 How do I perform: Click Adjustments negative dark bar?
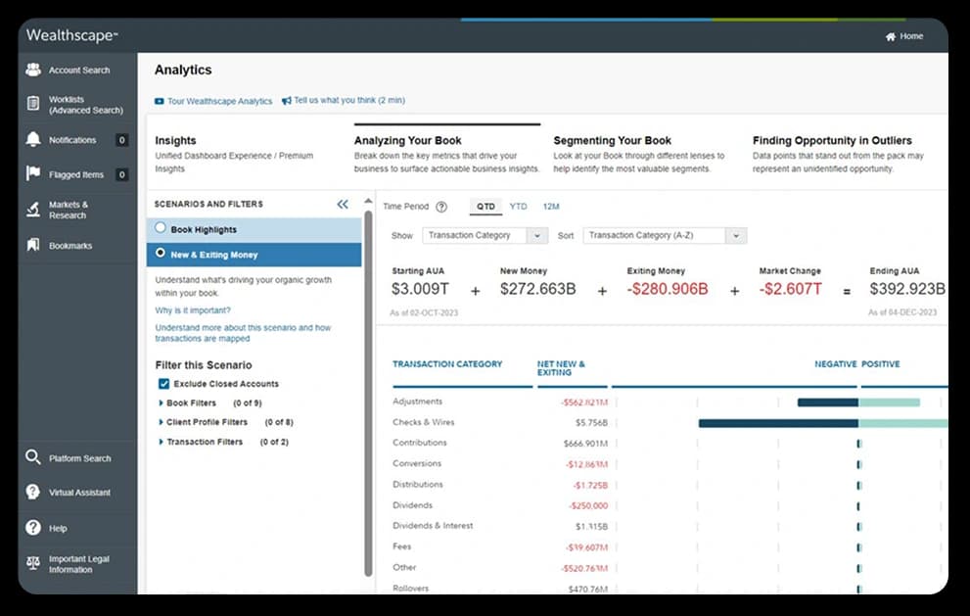828,403
